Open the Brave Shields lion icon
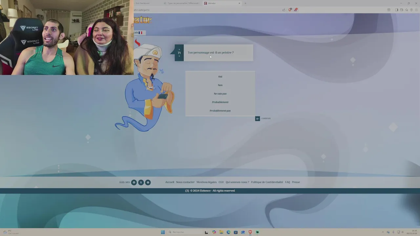 tap(290, 10)
